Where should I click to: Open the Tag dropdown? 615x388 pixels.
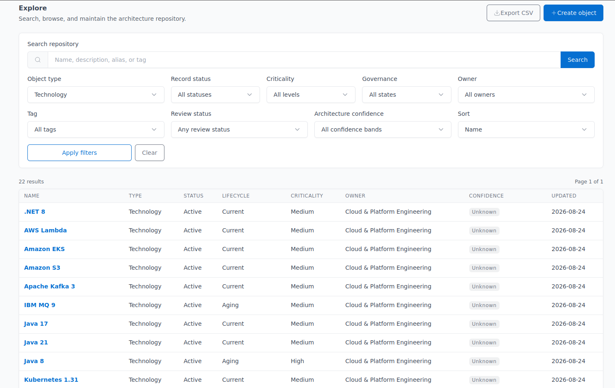tap(96, 129)
